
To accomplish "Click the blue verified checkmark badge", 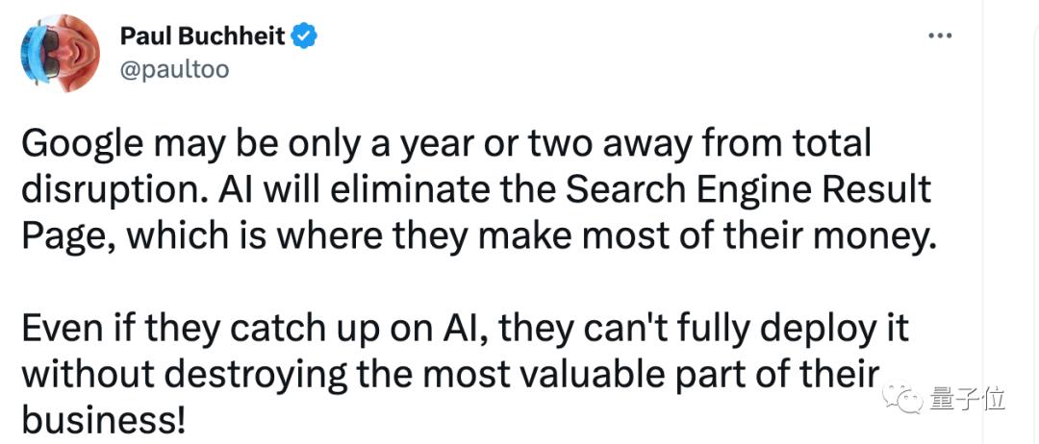I will click(x=305, y=37).
